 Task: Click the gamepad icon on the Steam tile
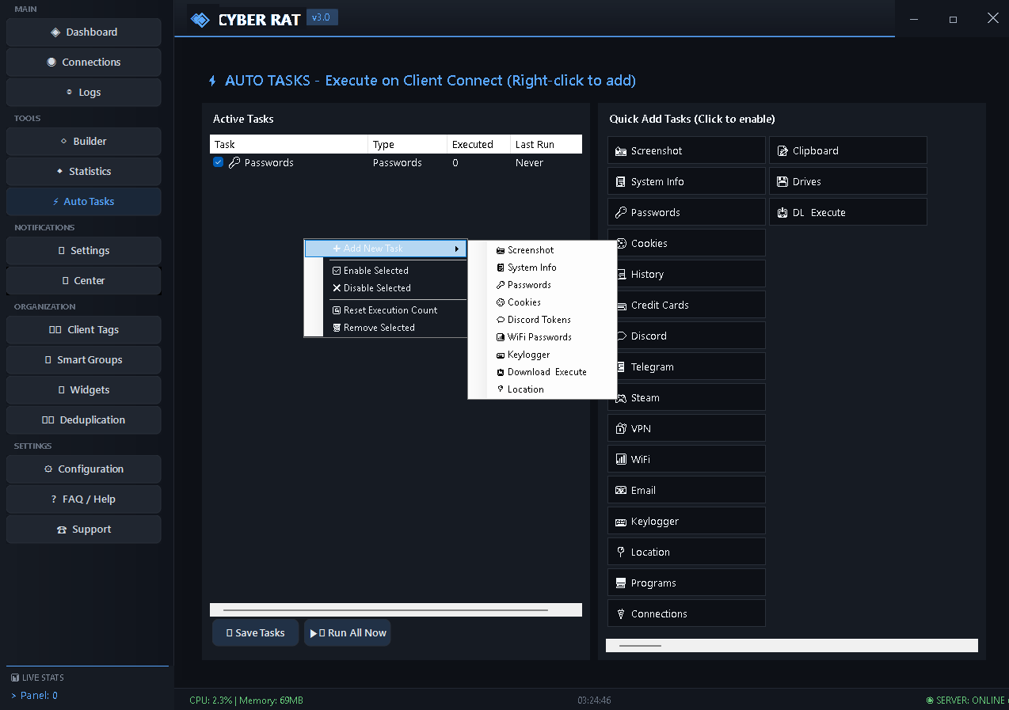click(621, 398)
